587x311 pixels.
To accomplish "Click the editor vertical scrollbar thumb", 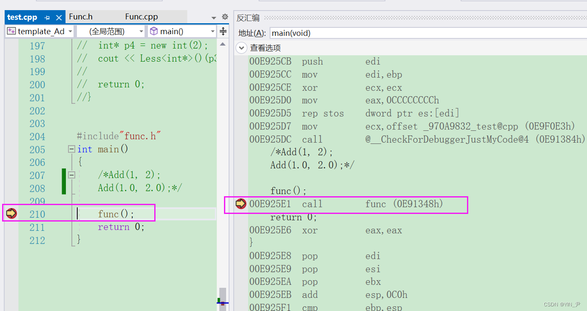I will click(222, 299).
